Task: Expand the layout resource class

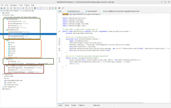Action: point(7,47)
